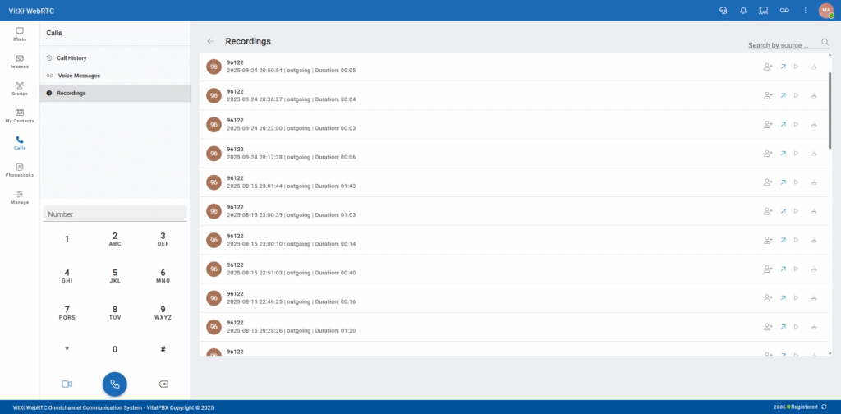Click the backspace delete icon on dialpad
This screenshot has height=414, width=841.
[x=163, y=384]
